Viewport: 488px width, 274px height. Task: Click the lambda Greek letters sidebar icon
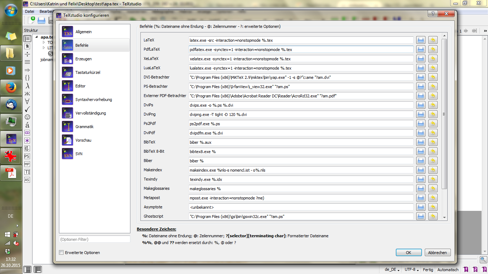pyautogui.click(x=27, y=86)
